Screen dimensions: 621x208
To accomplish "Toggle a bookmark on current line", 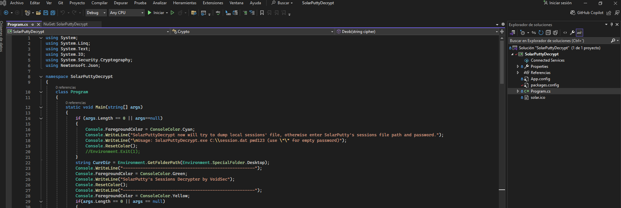I will tap(262, 13).
